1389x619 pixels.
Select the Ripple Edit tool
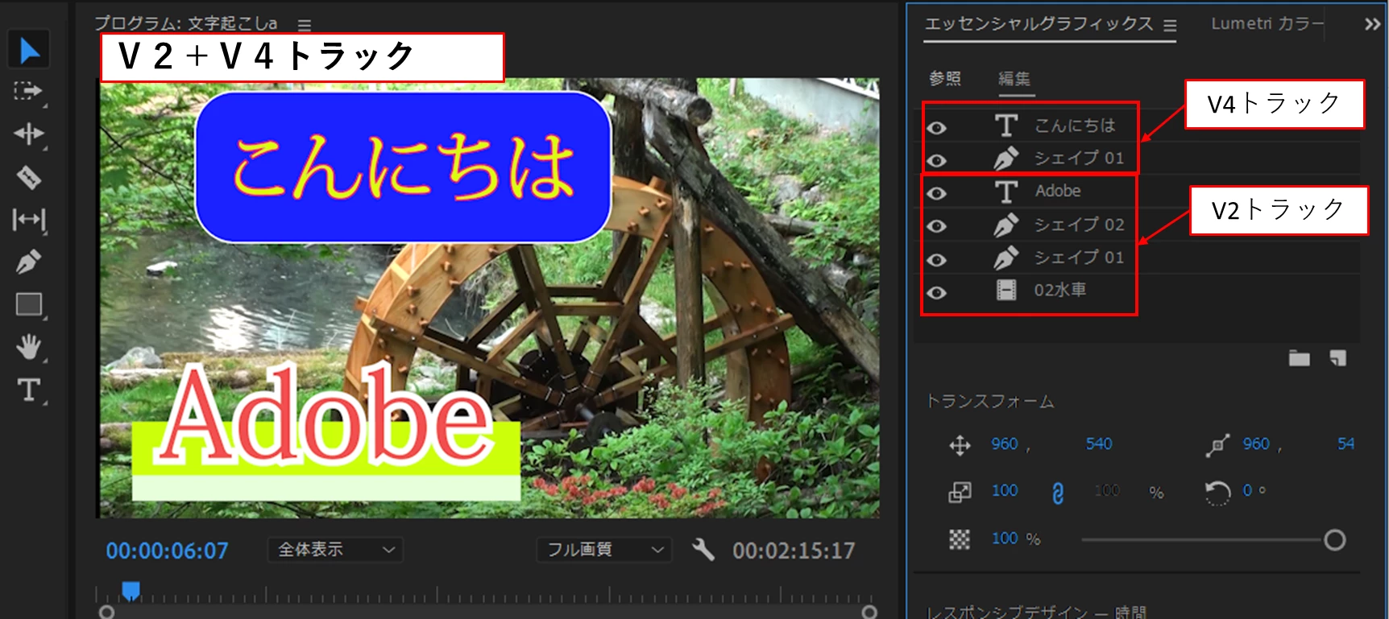[x=28, y=134]
